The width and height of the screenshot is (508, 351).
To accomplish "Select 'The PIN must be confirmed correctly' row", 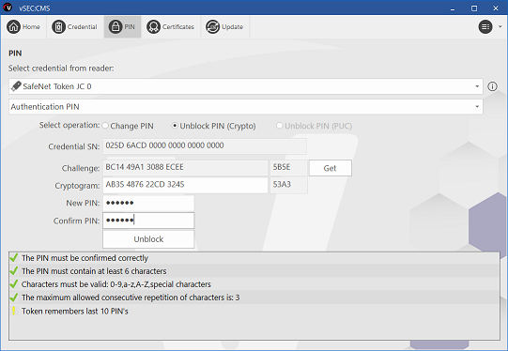I will (x=254, y=258).
